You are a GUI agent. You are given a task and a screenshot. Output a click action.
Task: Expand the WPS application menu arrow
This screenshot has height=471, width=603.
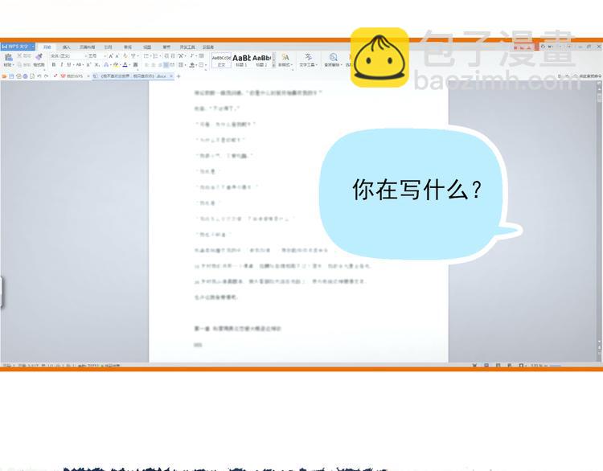coord(33,47)
